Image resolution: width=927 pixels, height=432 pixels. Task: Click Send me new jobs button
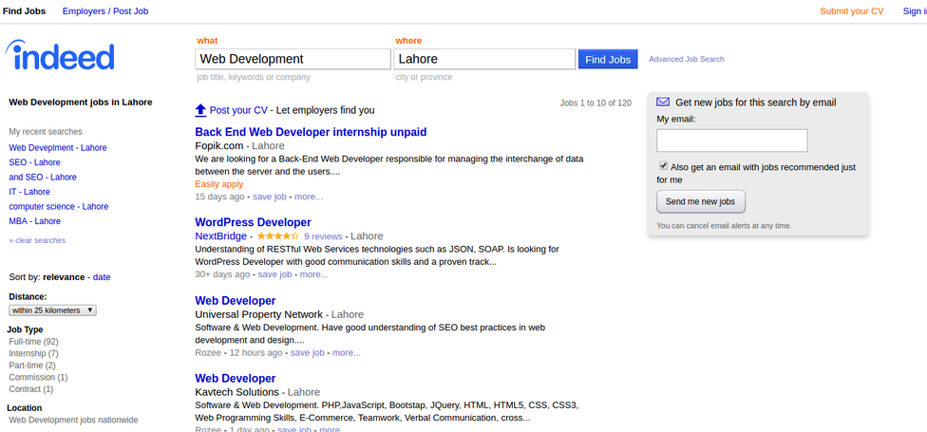coord(701,202)
